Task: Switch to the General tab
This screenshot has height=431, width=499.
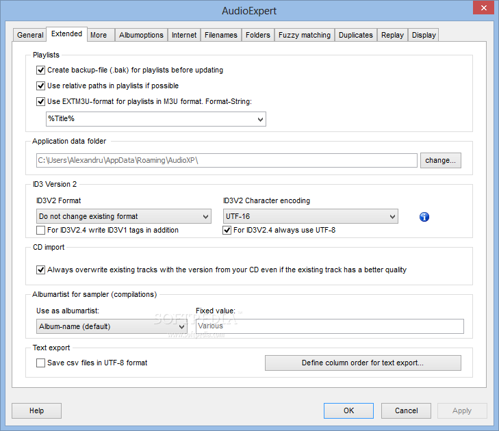Action: coord(30,35)
